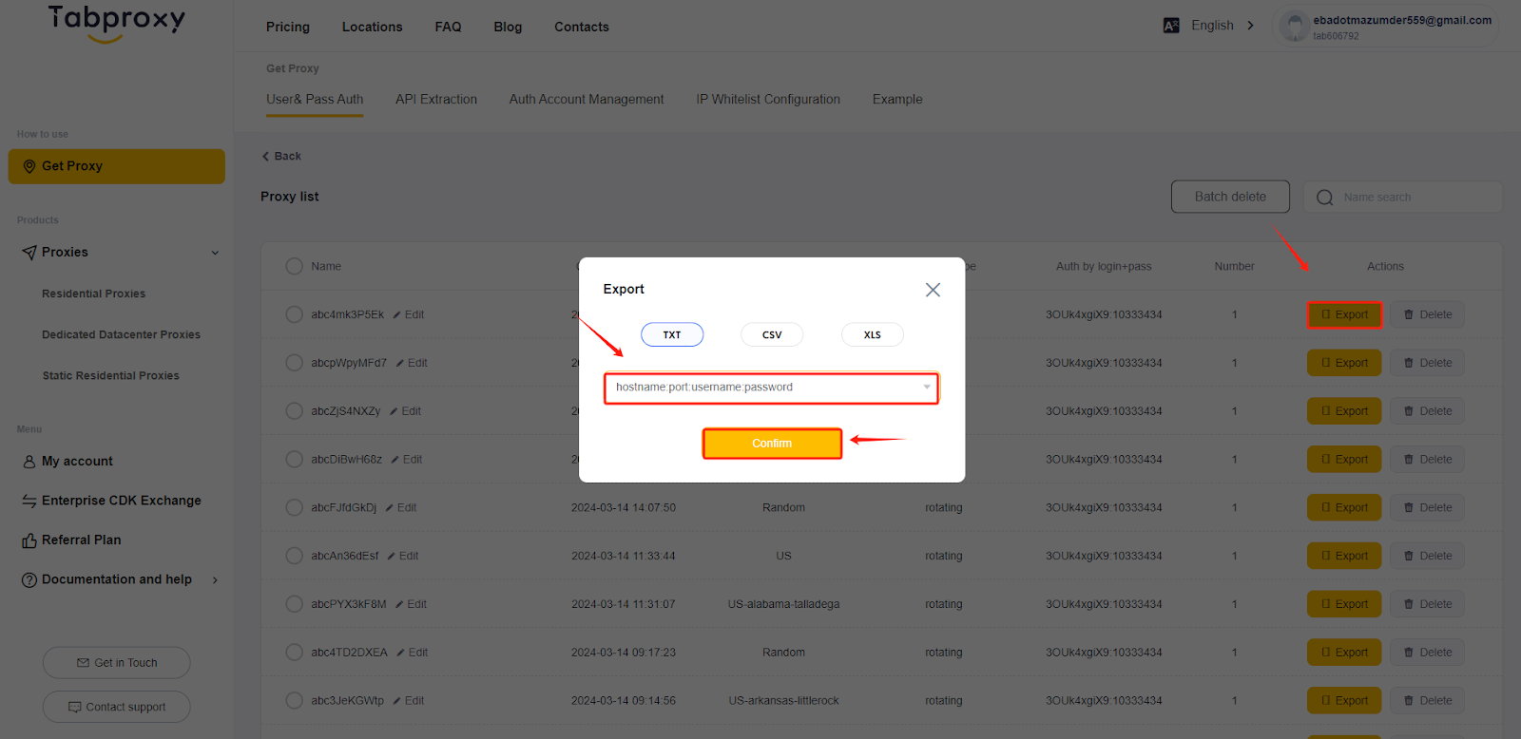Click Batch delete button
This screenshot has height=739, width=1521.
[1230, 197]
